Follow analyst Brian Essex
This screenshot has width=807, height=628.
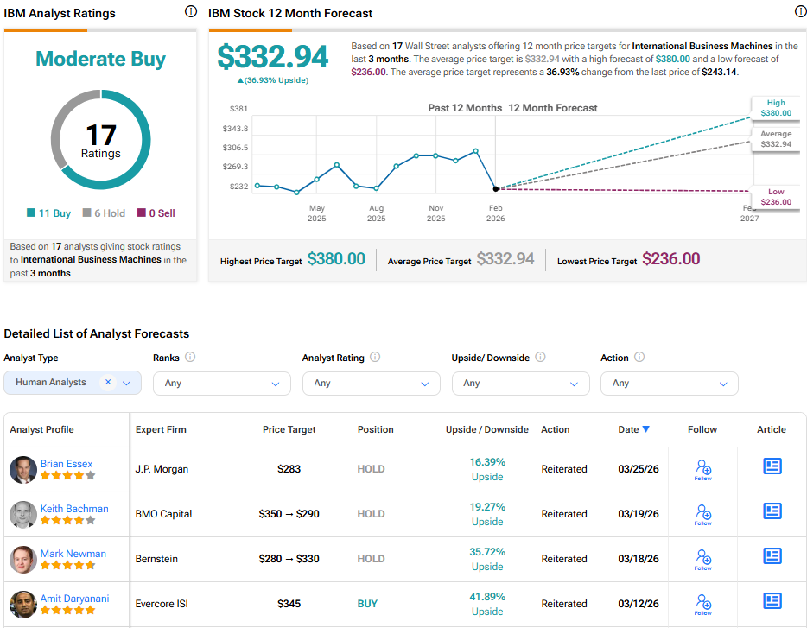702,469
